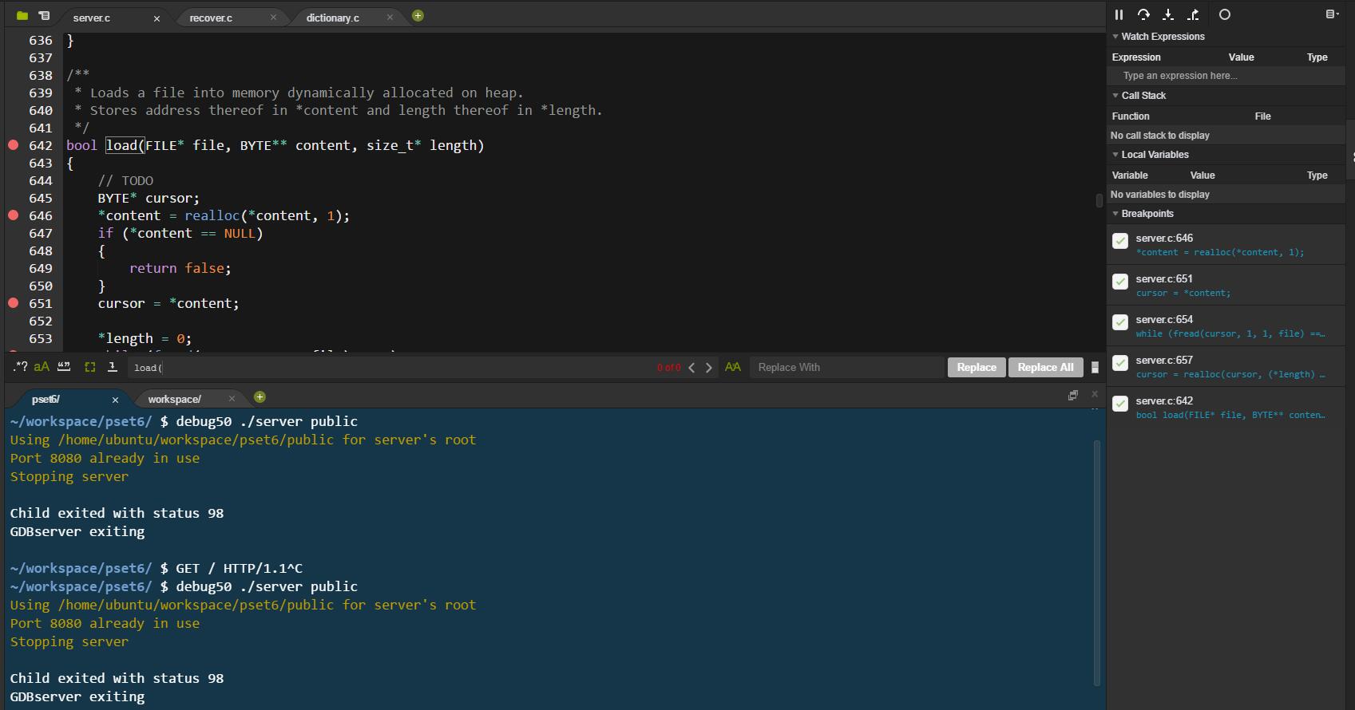The width and height of the screenshot is (1355, 710).
Task: Go to the next search match
Action: pyautogui.click(x=708, y=368)
